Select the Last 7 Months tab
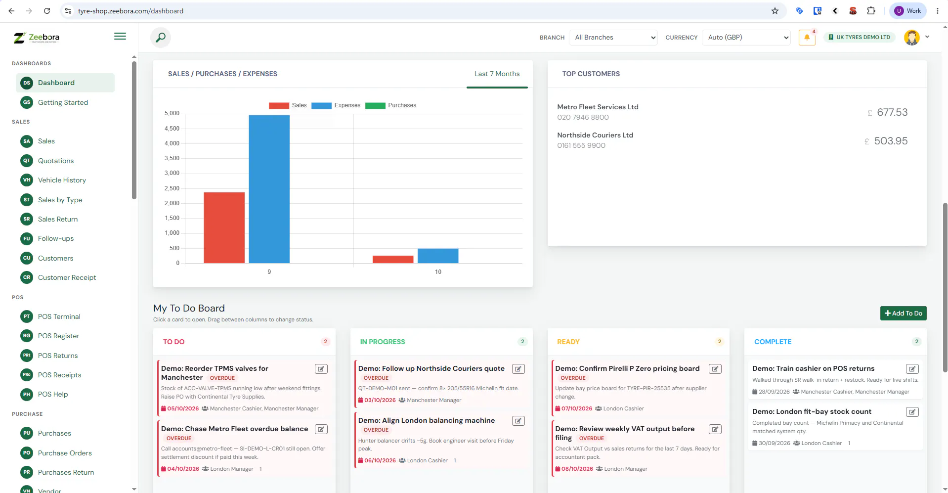This screenshot has width=948, height=493. (x=497, y=74)
